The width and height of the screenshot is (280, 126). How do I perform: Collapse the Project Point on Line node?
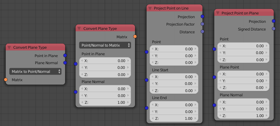150,8
